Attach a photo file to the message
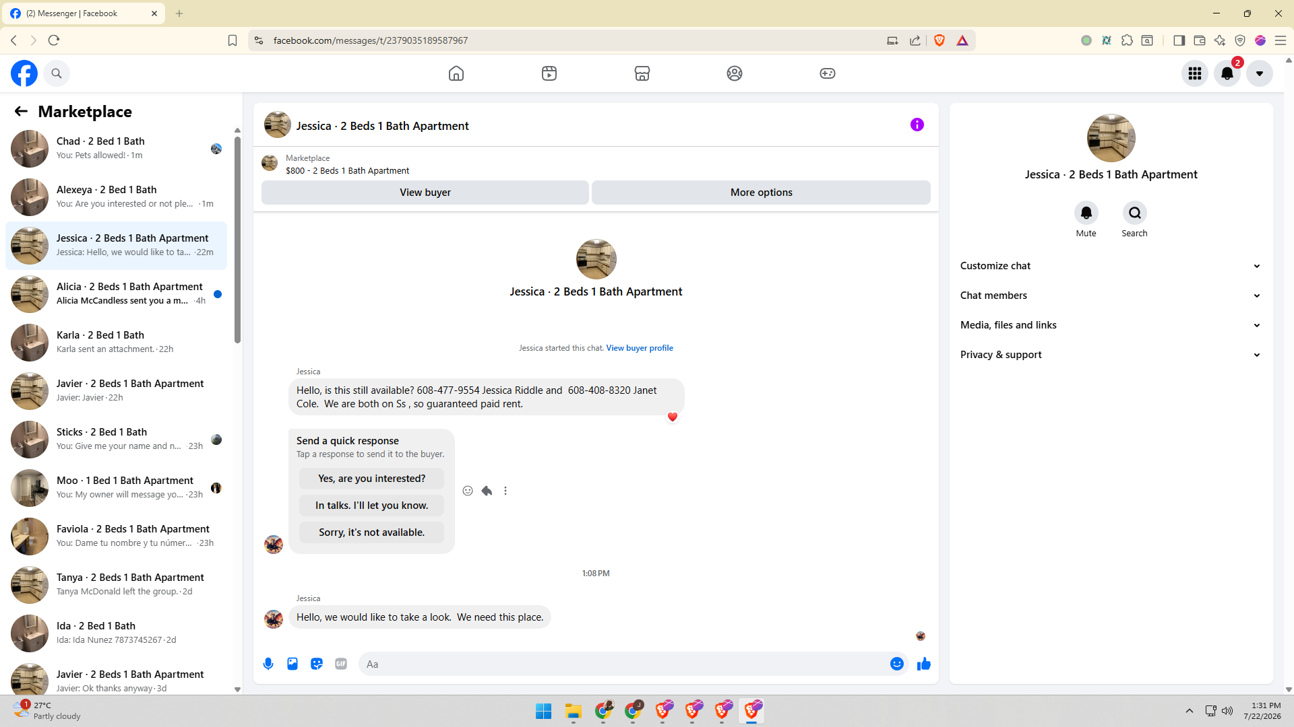The width and height of the screenshot is (1294, 727). coord(292,664)
